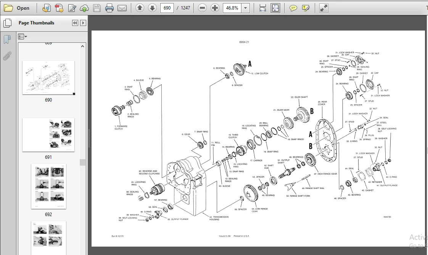Click the '41. OUTPUT FLANGE' label
The height and width of the screenshot is (255, 428).
[x=387, y=186]
